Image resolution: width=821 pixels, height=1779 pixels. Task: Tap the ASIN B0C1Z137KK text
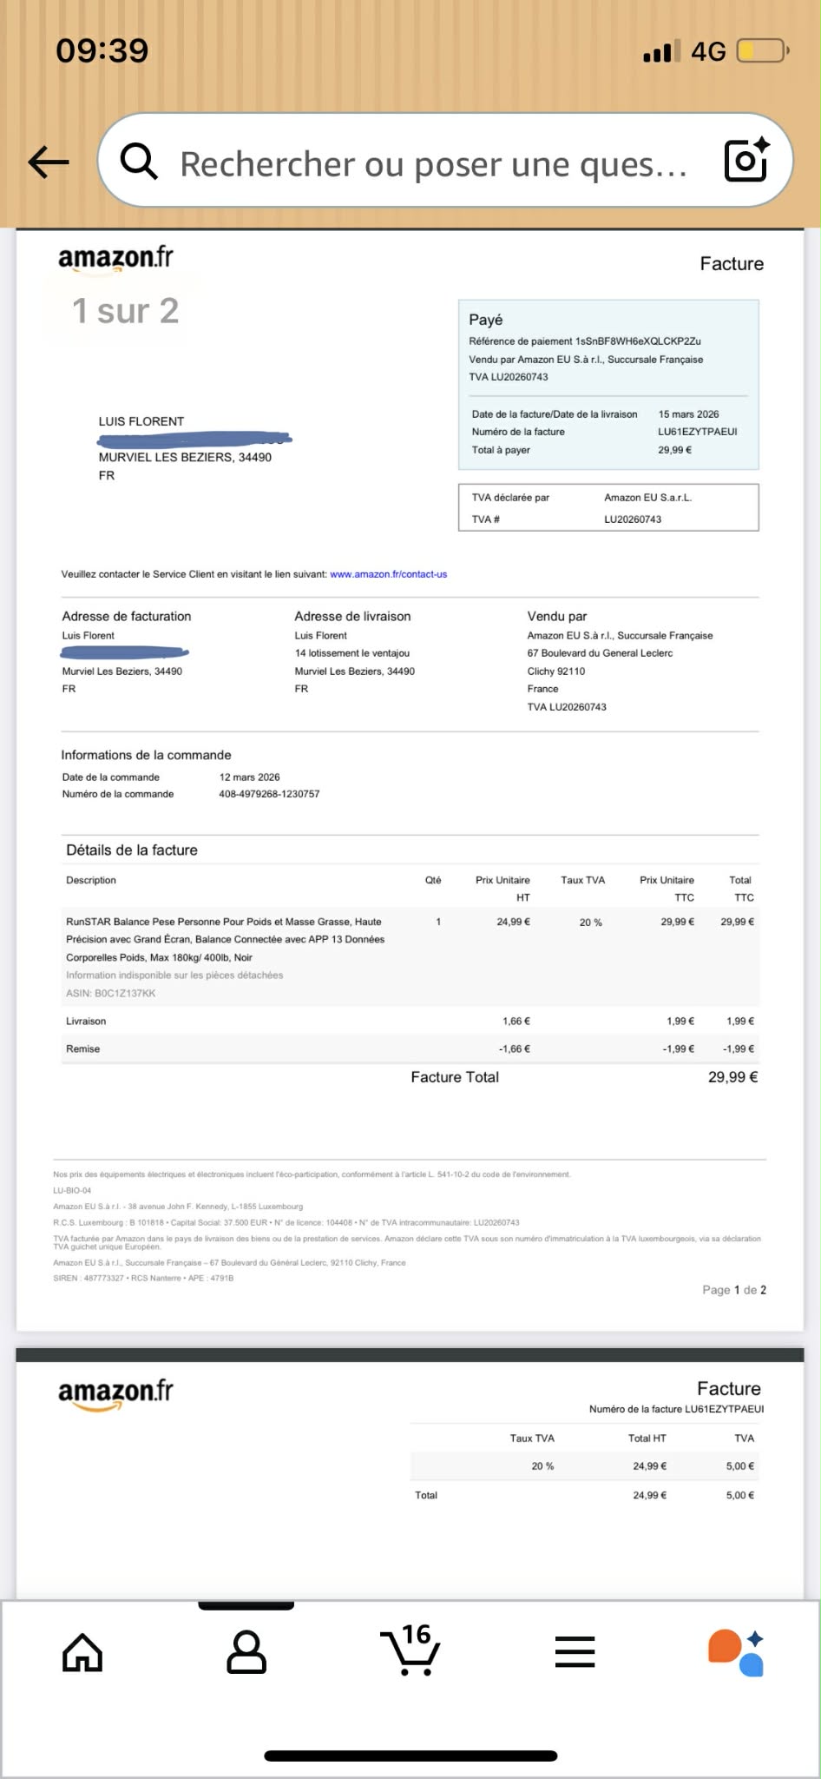111,993
